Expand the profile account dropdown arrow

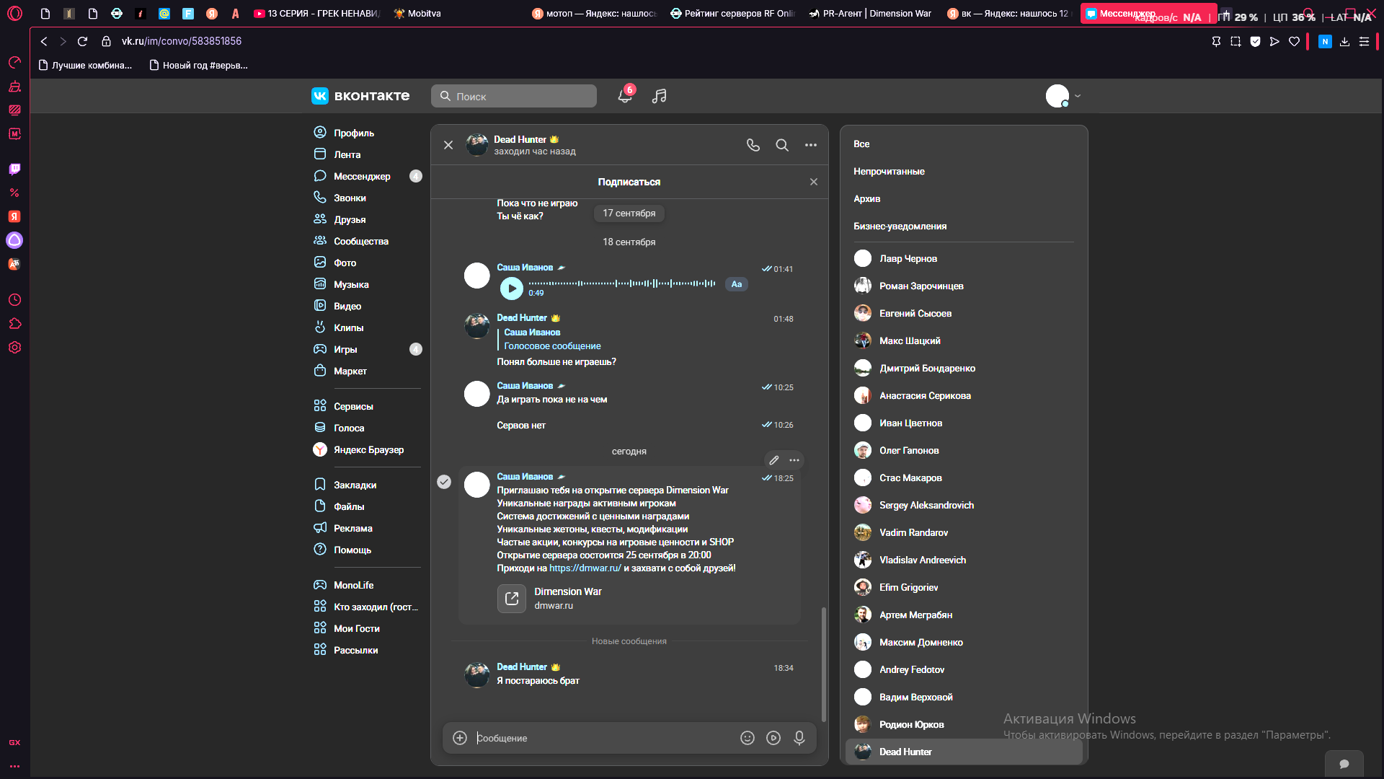[x=1078, y=96]
